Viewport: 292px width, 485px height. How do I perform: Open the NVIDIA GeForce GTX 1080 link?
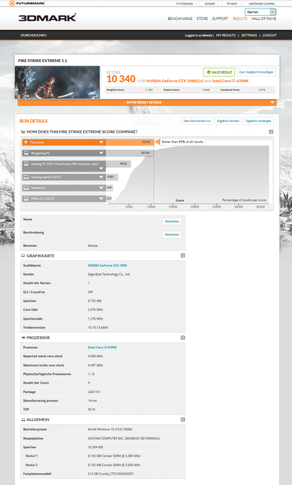107,265
